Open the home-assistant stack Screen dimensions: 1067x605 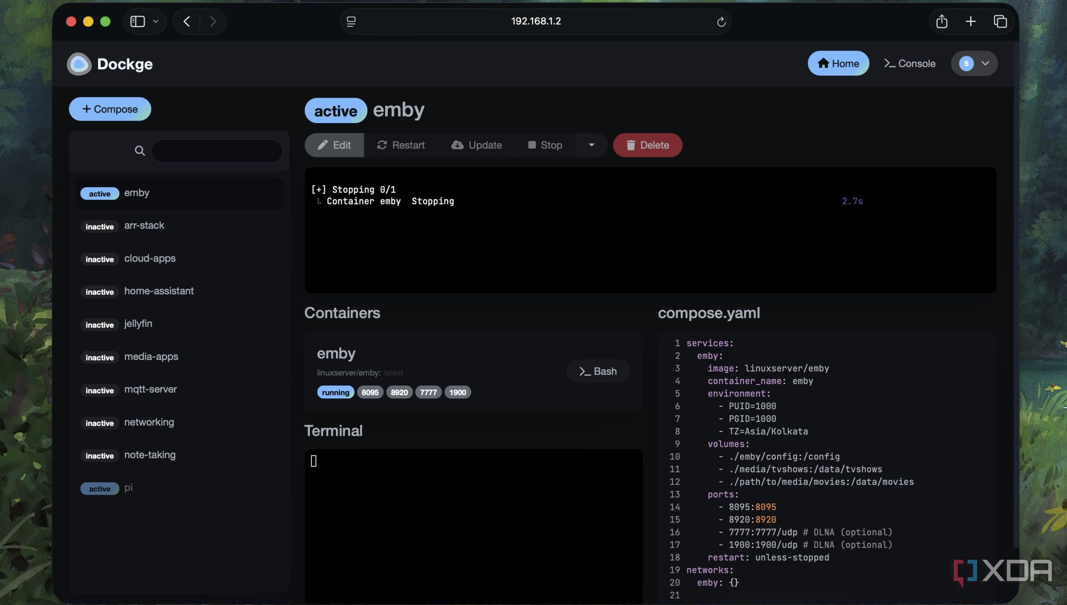tap(179, 292)
